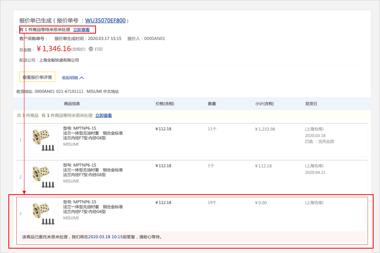This screenshot has height=253, width=380.
Task: Open the product thumbnail in row 3
Action: point(43,214)
